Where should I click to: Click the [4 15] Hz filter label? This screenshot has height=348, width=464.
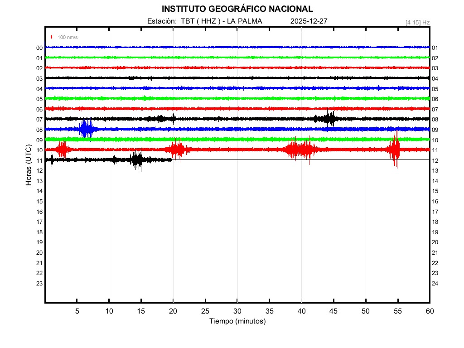(x=417, y=22)
